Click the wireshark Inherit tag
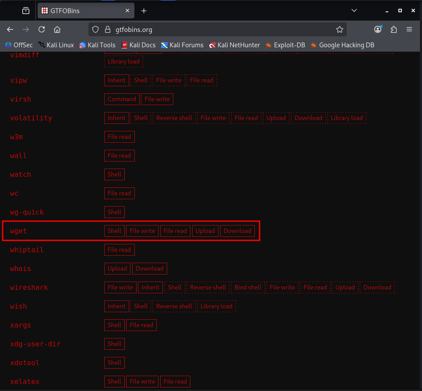Image resolution: width=422 pixels, height=391 pixels. coord(151,287)
